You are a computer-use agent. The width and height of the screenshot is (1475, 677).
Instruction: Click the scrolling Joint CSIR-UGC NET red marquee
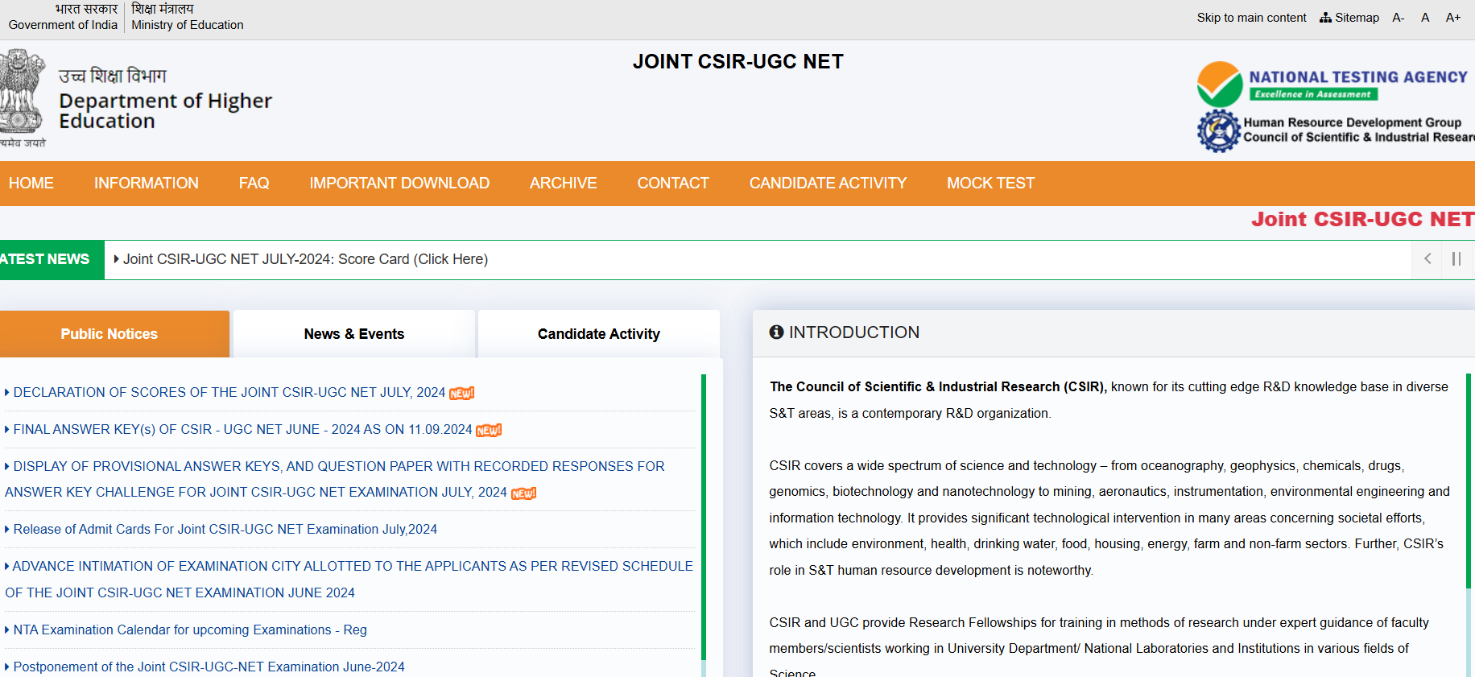(x=1362, y=219)
